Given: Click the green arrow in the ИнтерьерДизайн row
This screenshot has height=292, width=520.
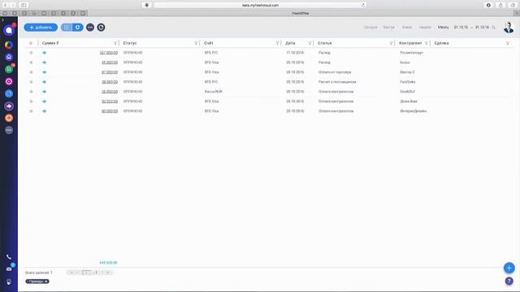Looking at the screenshot, I should pyautogui.click(x=44, y=111).
